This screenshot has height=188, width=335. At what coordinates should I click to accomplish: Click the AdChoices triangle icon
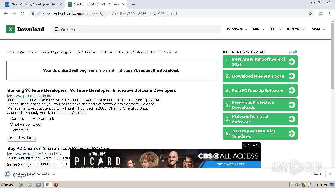point(290,52)
